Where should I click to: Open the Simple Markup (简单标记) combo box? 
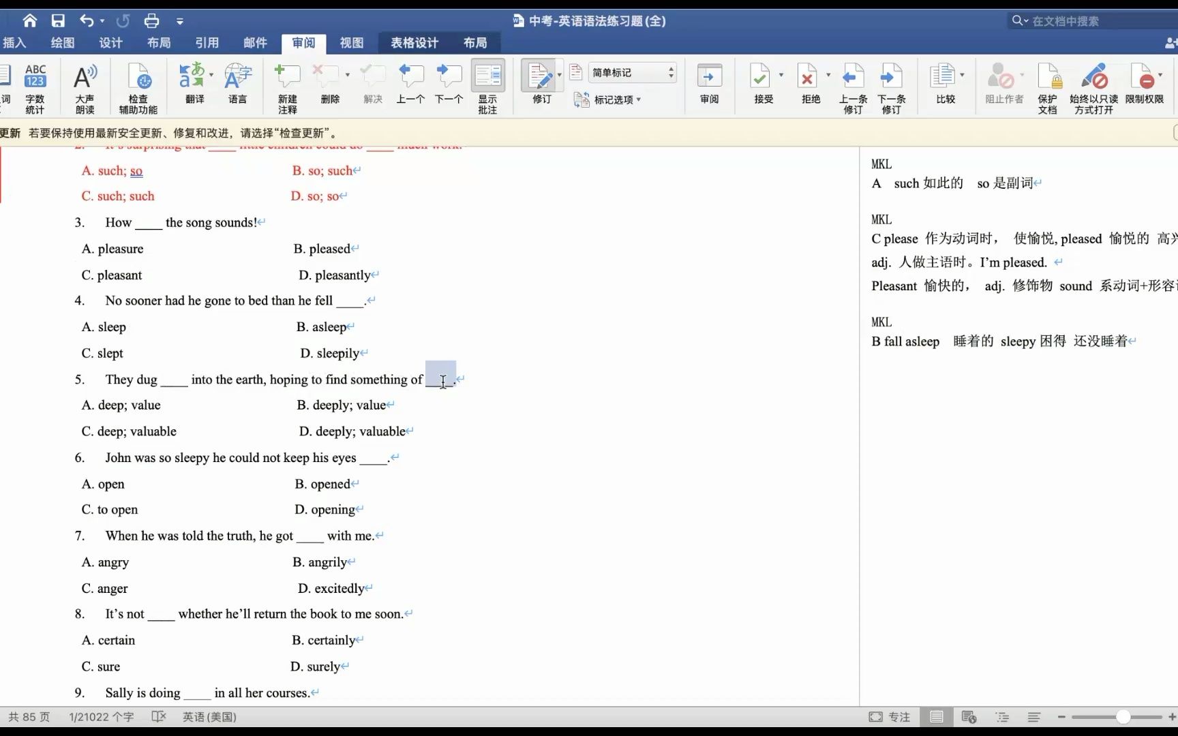[x=632, y=72]
